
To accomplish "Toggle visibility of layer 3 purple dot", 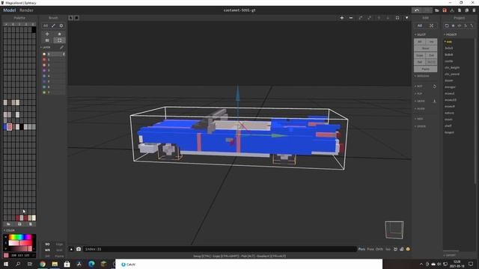I will [44, 70].
